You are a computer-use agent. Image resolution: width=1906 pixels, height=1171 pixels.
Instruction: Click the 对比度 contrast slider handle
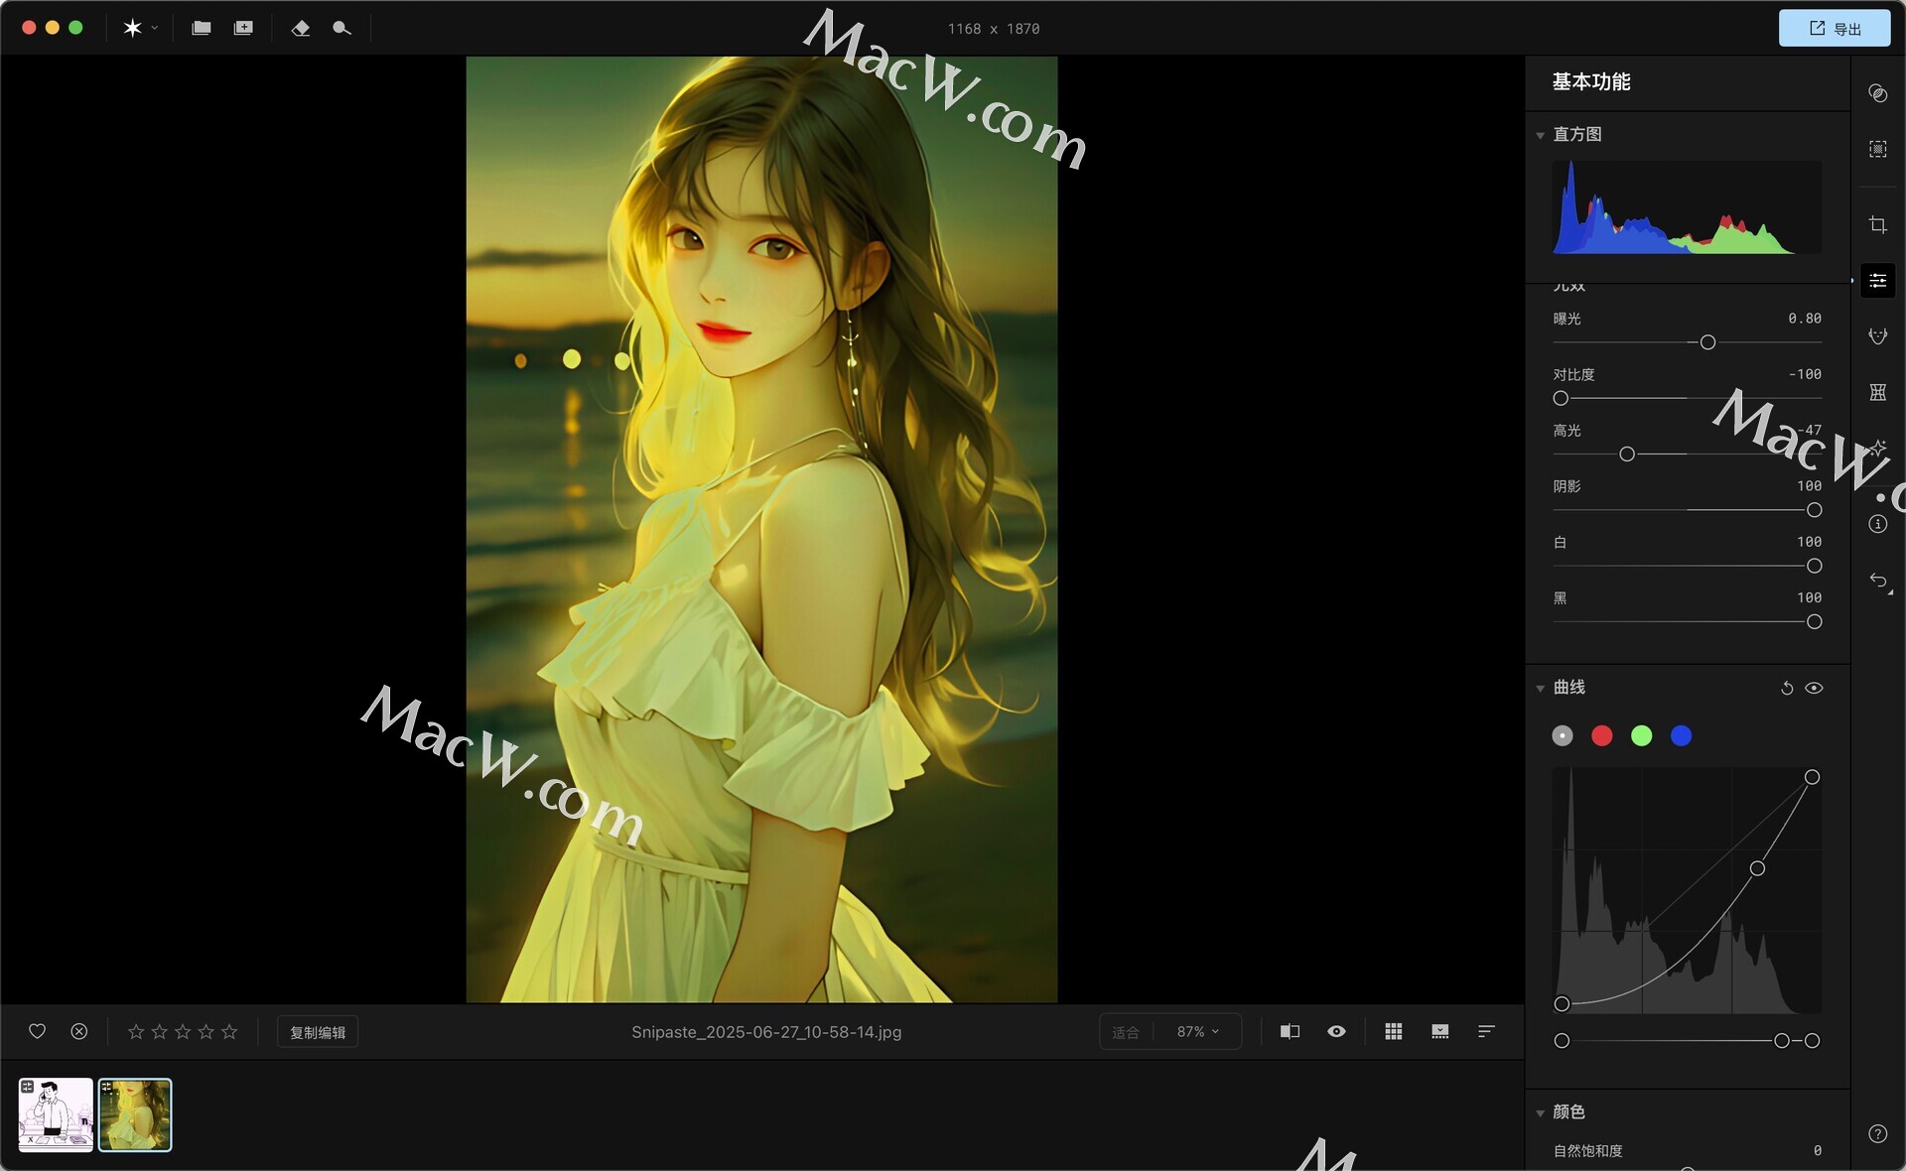pyautogui.click(x=1561, y=398)
